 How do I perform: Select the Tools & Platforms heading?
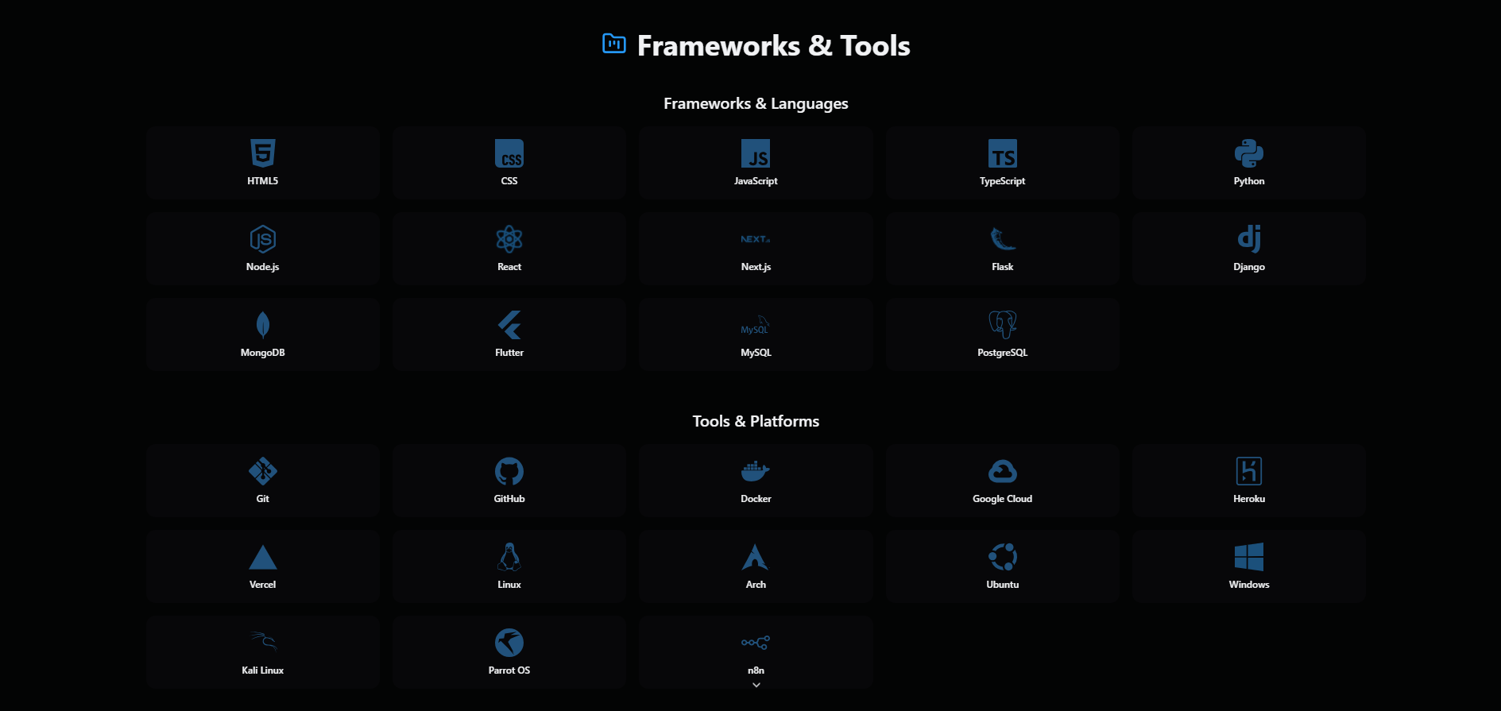coord(756,421)
